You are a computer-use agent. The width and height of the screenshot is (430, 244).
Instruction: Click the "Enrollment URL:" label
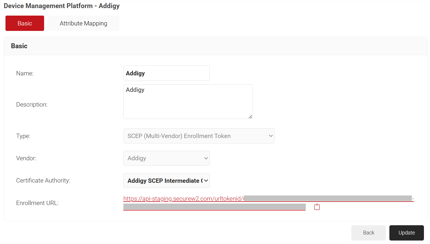point(37,203)
